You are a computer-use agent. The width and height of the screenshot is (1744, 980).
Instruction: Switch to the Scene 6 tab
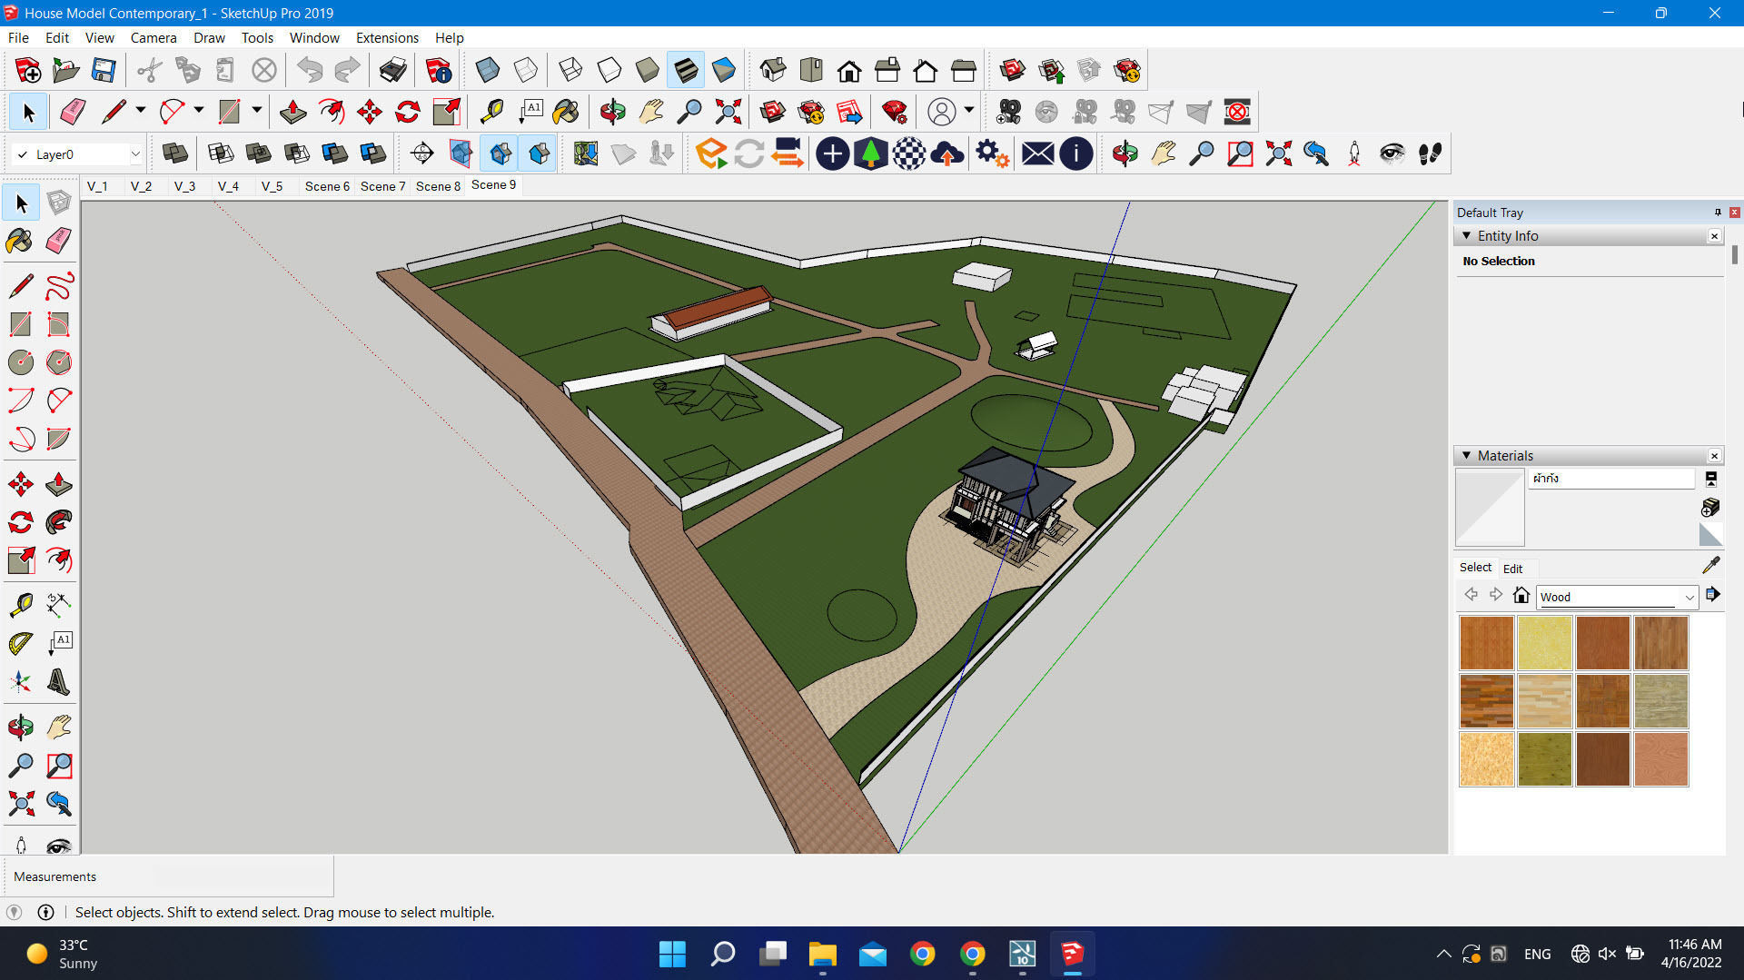tap(327, 186)
